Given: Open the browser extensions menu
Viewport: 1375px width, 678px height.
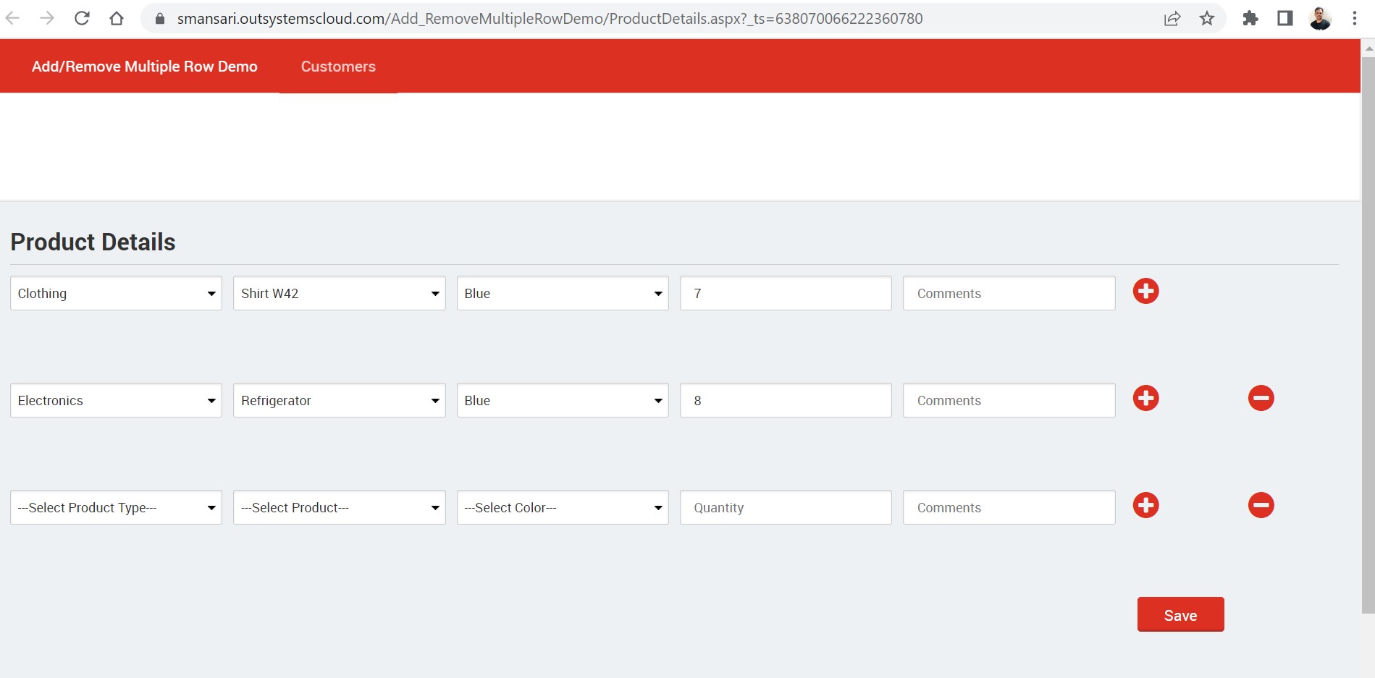Looking at the screenshot, I should click(1250, 18).
